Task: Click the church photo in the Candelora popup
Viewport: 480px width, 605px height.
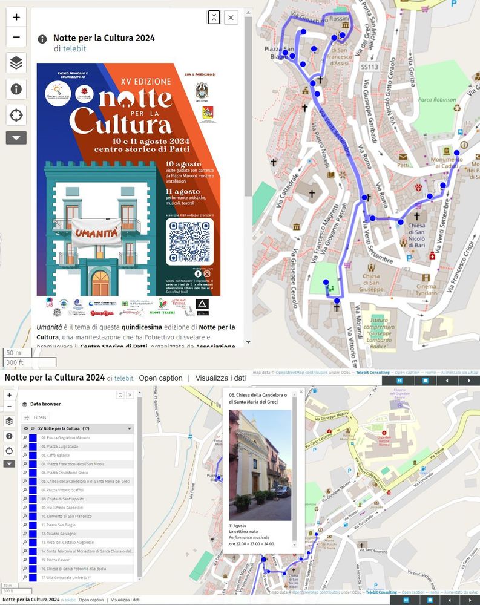Action: click(260, 465)
